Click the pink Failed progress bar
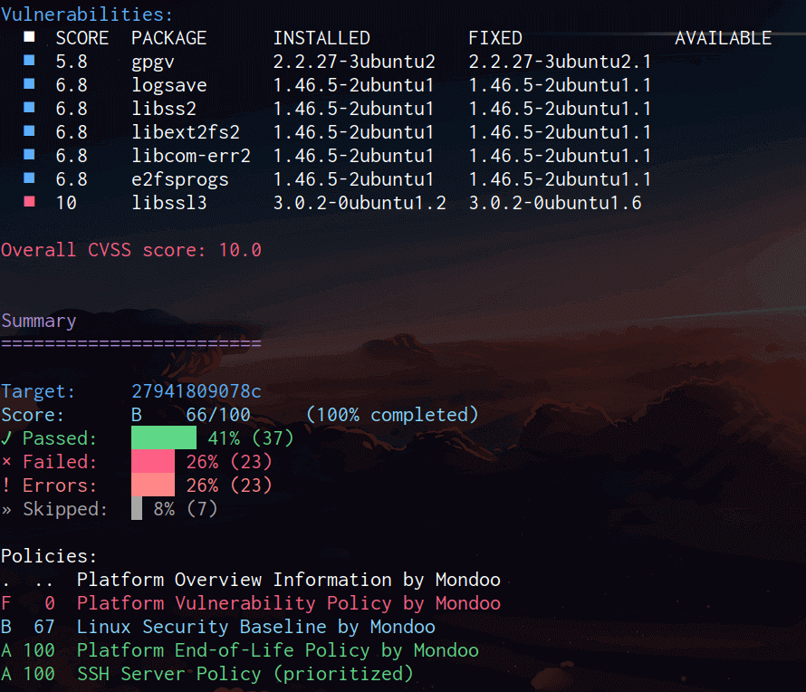 tap(152, 462)
